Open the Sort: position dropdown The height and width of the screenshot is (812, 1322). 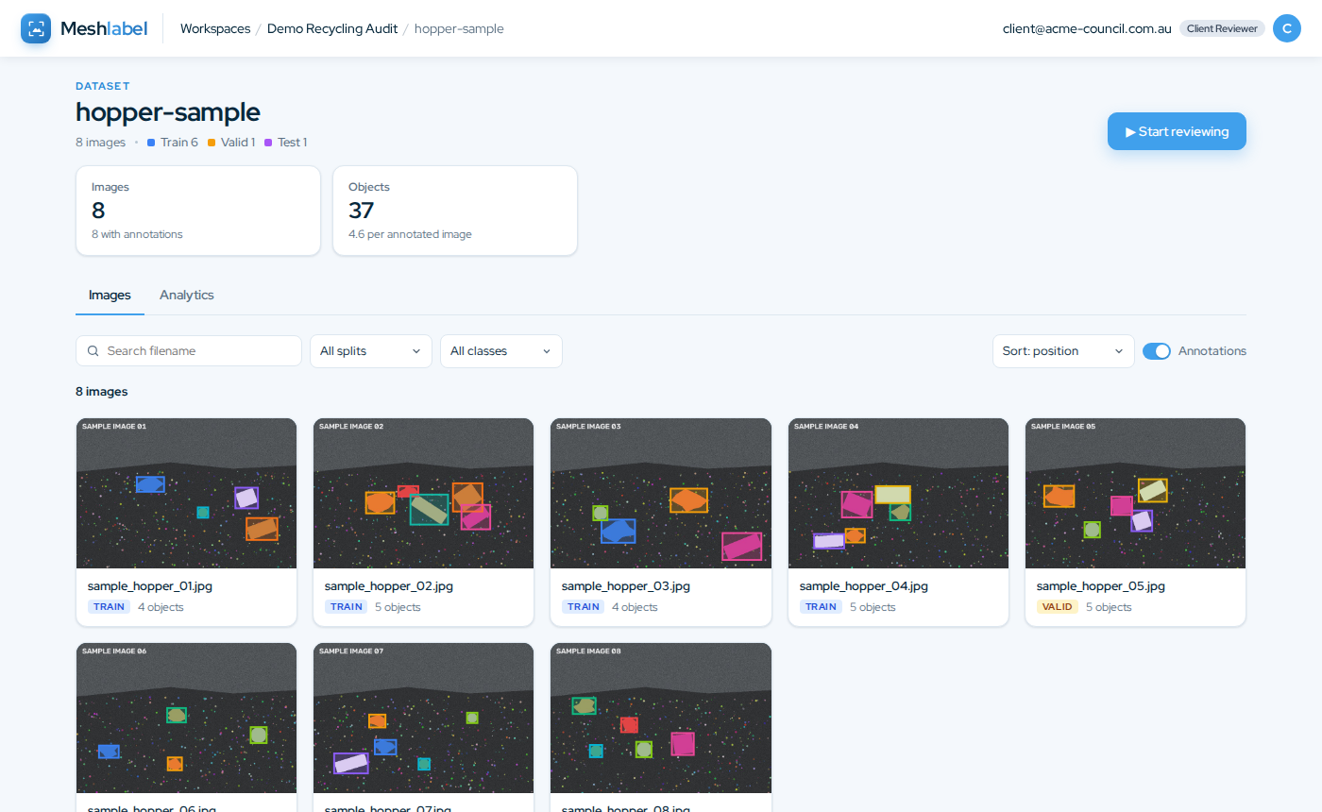1063,351
